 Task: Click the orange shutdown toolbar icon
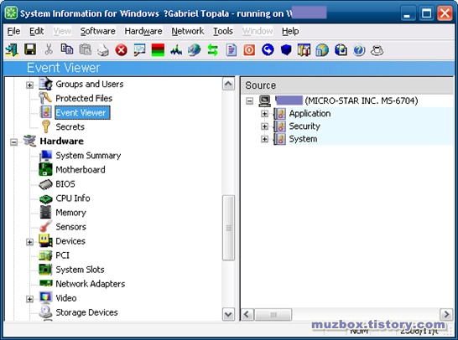pyautogui.click(x=249, y=50)
